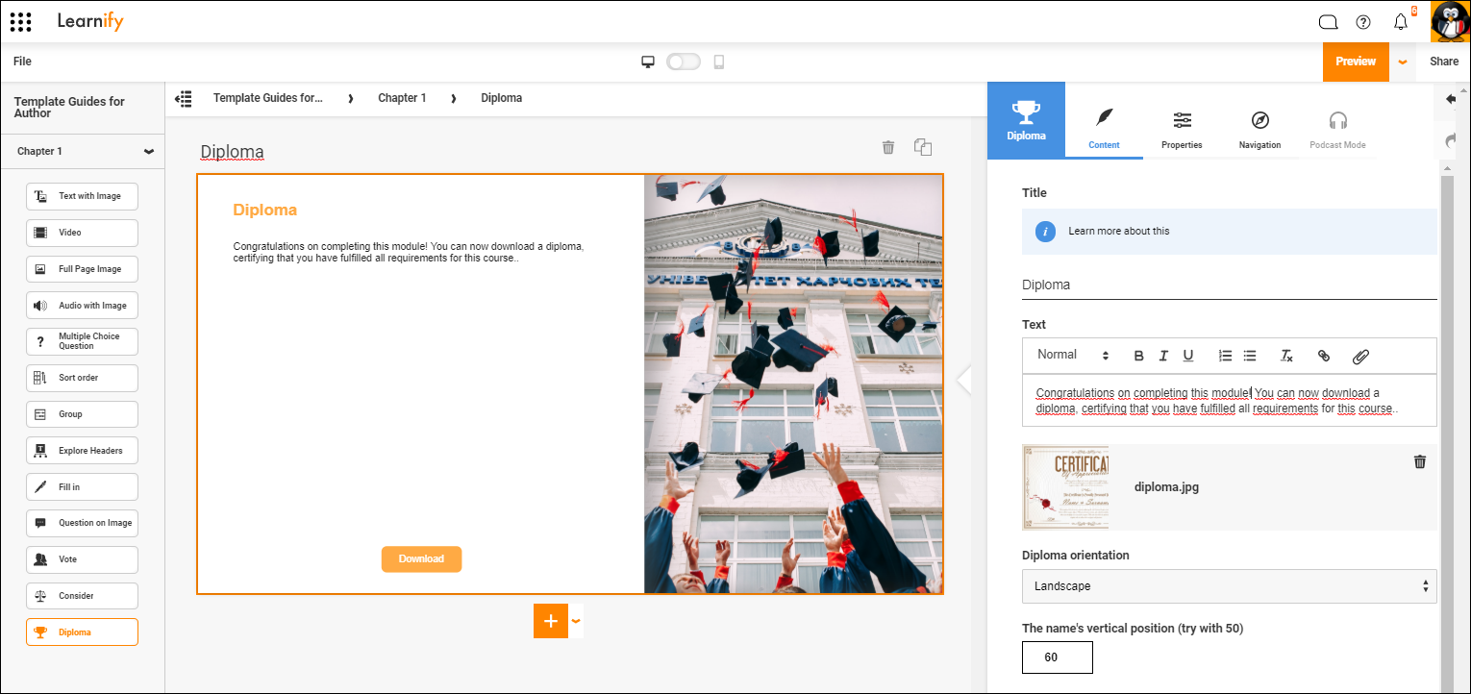Click the Download button on the diploma page
1471x694 pixels.
421,558
